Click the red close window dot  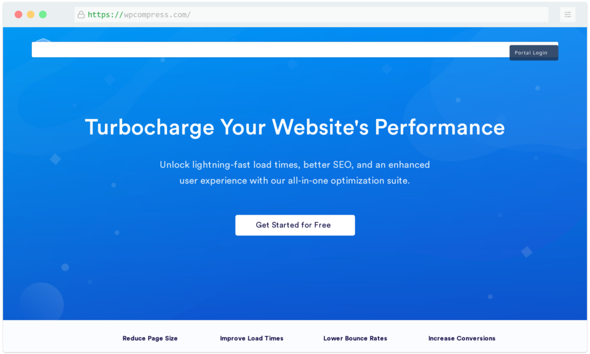point(18,14)
